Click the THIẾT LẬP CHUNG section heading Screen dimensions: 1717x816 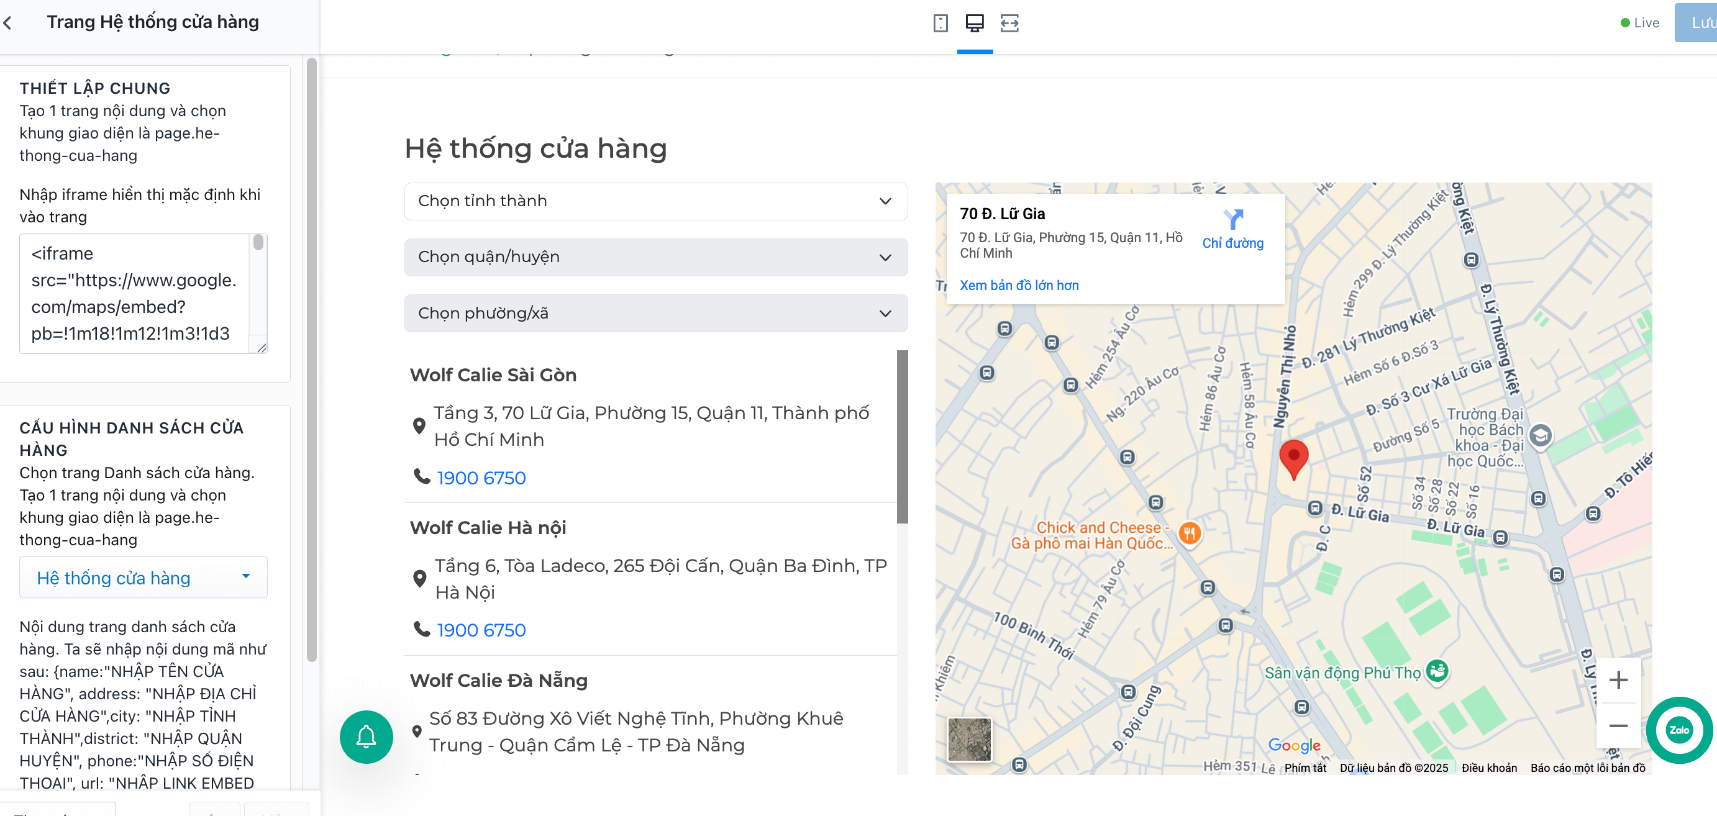(x=94, y=89)
